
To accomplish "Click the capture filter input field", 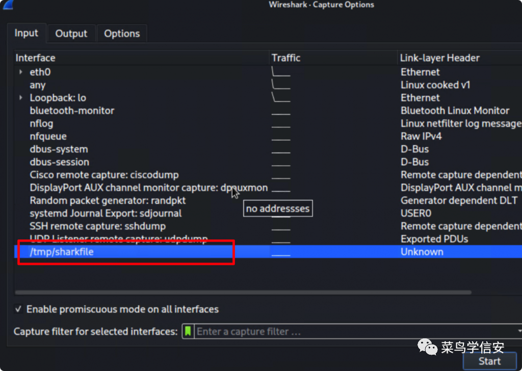I will (x=354, y=331).
